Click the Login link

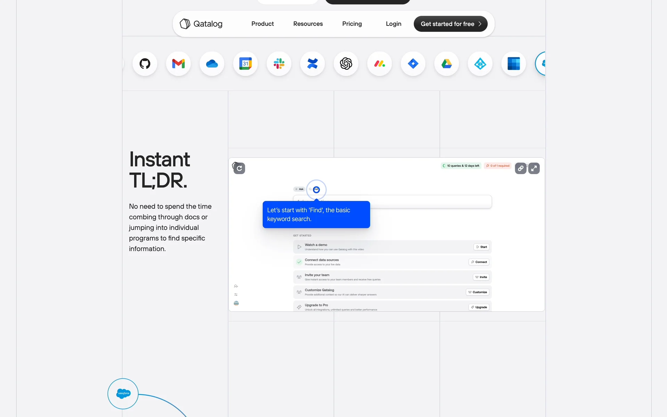(393, 24)
